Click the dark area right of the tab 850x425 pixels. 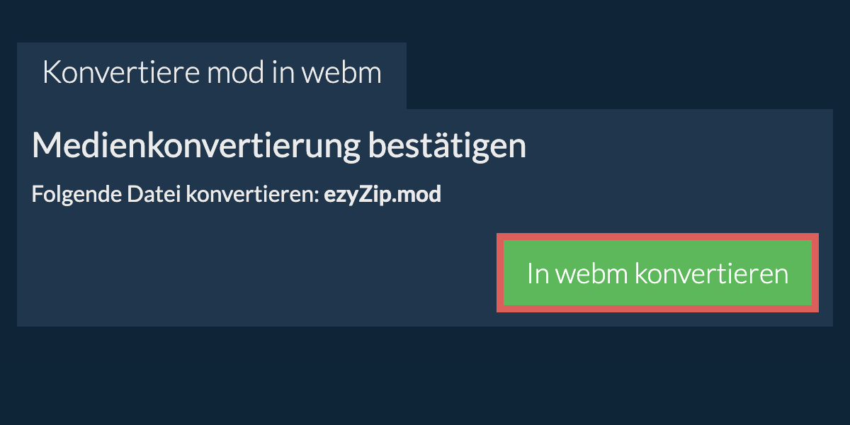click(x=627, y=75)
